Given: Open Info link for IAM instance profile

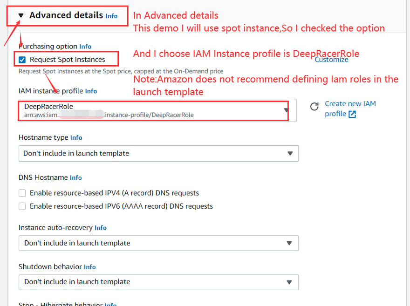Looking at the screenshot, I should pos(91,91).
